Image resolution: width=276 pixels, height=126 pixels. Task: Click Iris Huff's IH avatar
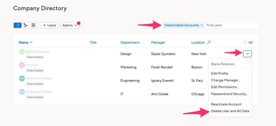pos(22,65)
